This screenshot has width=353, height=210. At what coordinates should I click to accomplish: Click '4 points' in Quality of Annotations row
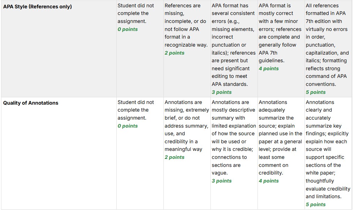(x=269, y=181)
